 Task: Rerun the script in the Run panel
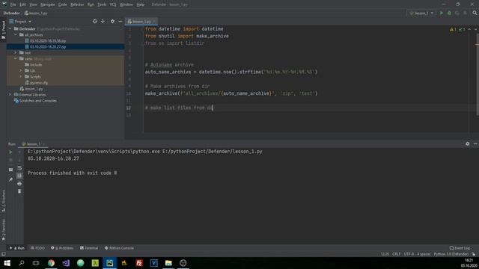pyautogui.click(x=10, y=152)
